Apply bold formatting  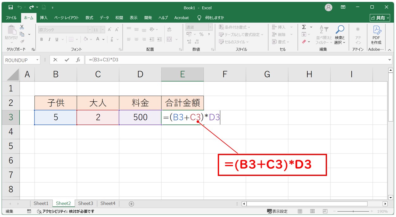click(x=41, y=39)
